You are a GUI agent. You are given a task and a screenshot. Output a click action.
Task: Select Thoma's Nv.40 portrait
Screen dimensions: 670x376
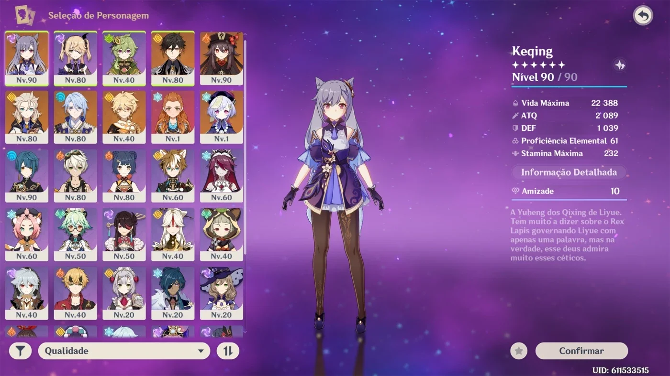[x=76, y=293]
